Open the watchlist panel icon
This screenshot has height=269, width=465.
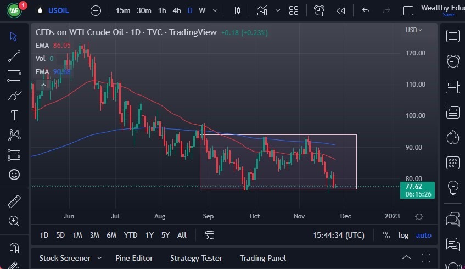(x=453, y=36)
